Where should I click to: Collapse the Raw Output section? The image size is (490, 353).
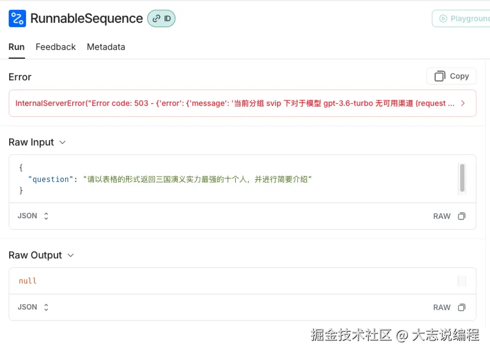coord(70,255)
